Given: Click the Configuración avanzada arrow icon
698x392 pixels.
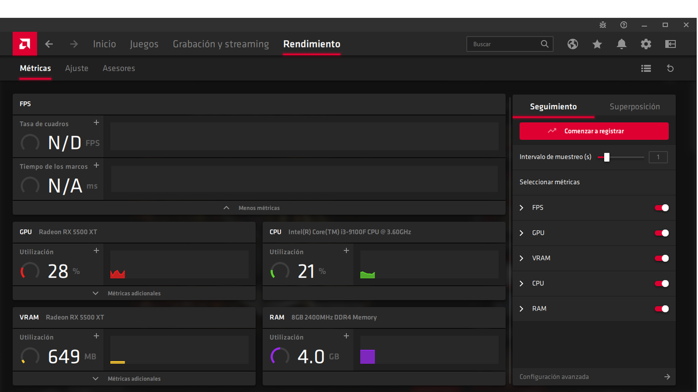Looking at the screenshot, I should [x=667, y=377].
